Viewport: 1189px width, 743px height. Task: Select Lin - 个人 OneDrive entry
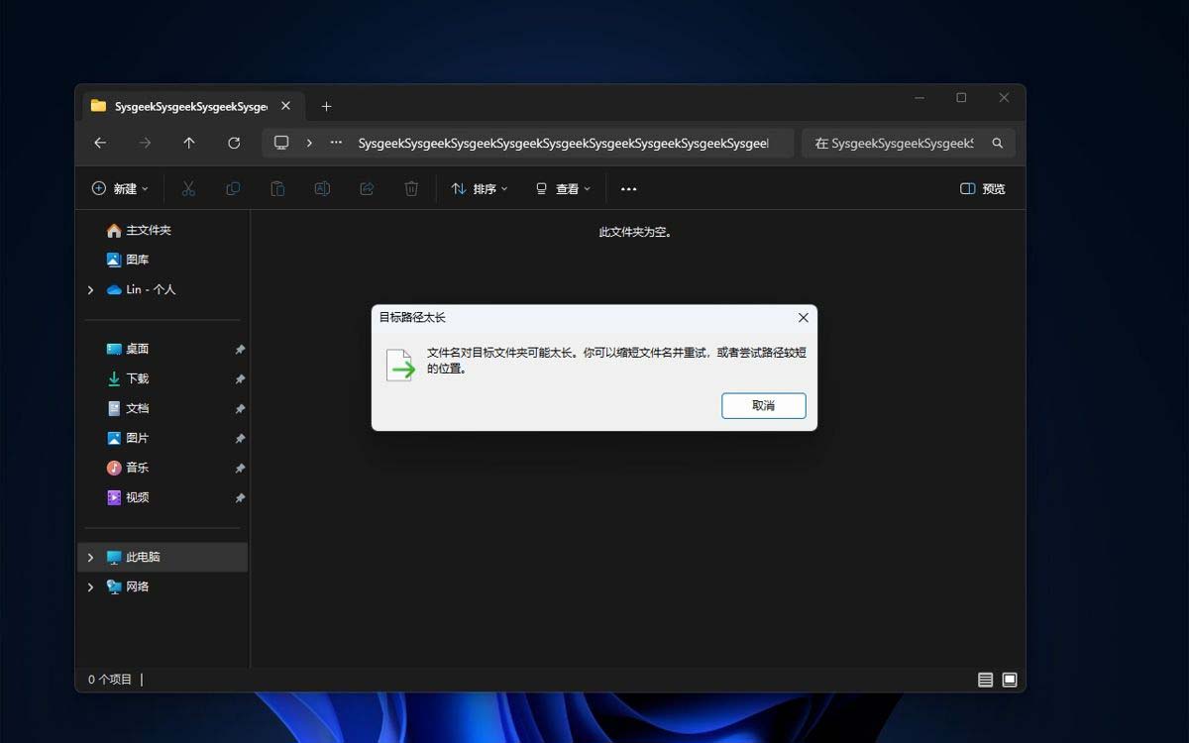[141, 289]
